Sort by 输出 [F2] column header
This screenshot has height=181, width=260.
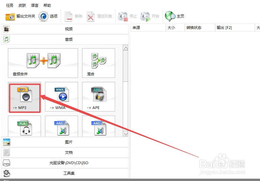pos(235,28)
